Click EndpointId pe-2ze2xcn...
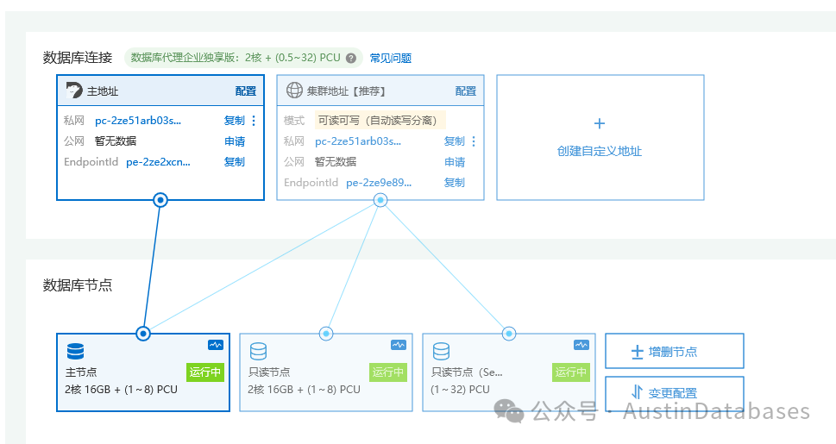The image size is (836, 444). (x=158, y=162)
